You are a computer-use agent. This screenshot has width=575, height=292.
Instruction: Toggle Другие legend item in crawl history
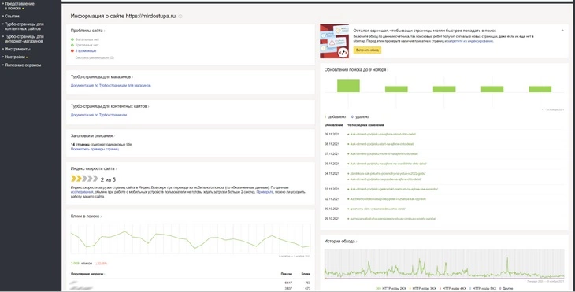click(x=506, y=289)
